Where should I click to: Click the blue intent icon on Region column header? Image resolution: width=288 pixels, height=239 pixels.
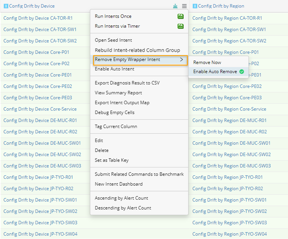pos(195,6)
